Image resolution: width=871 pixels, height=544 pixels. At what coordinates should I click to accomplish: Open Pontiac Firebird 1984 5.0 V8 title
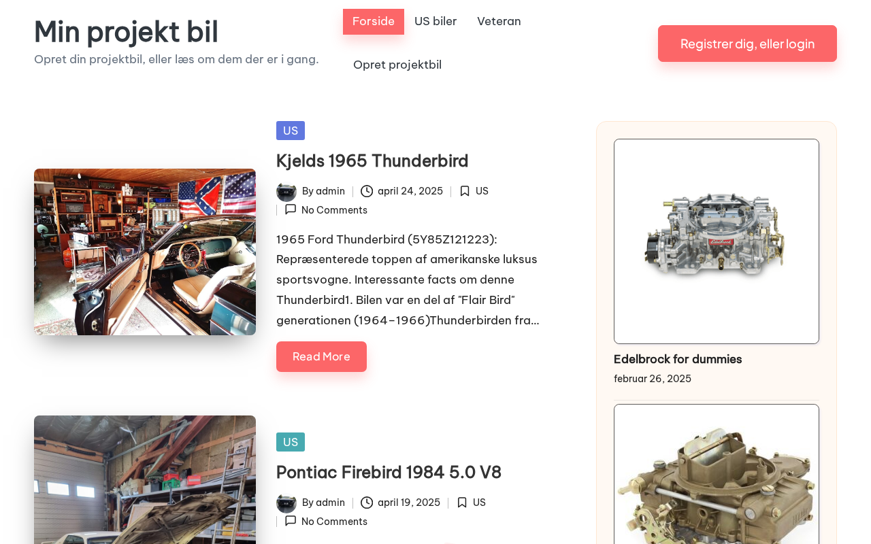389,473
